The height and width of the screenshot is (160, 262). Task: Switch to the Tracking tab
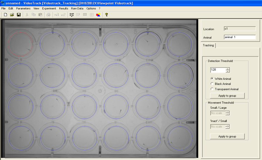pos(209,45)
